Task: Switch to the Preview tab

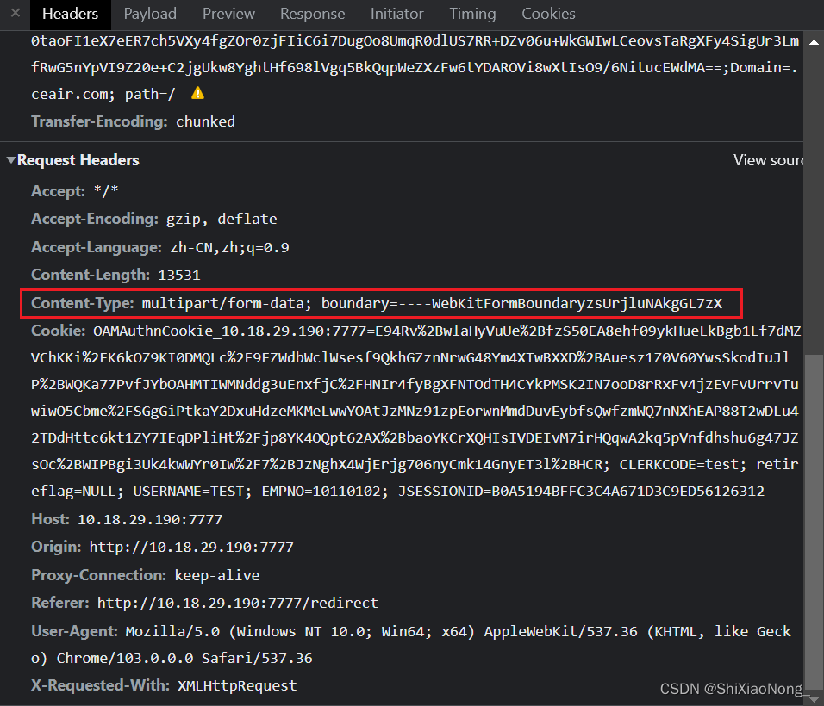Action: point(228,14)
